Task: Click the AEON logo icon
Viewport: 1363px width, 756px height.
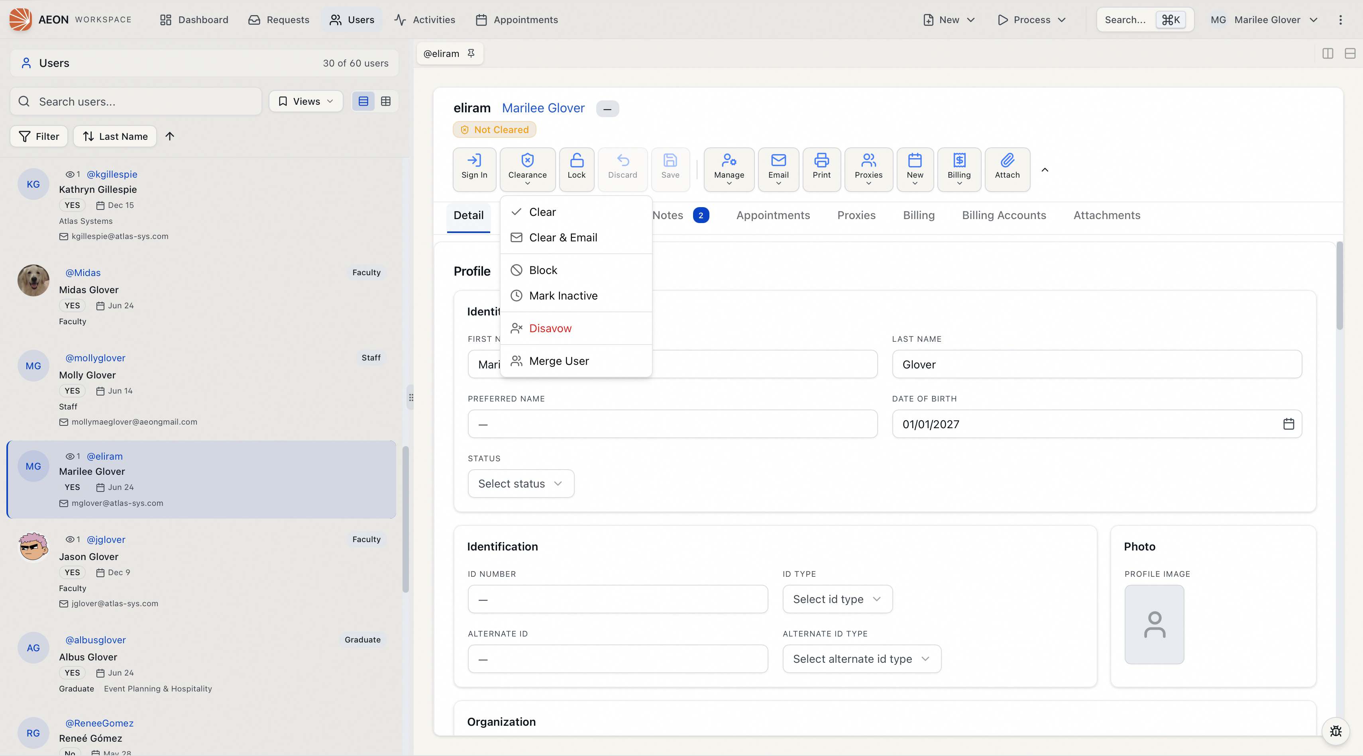Action: 20,20
